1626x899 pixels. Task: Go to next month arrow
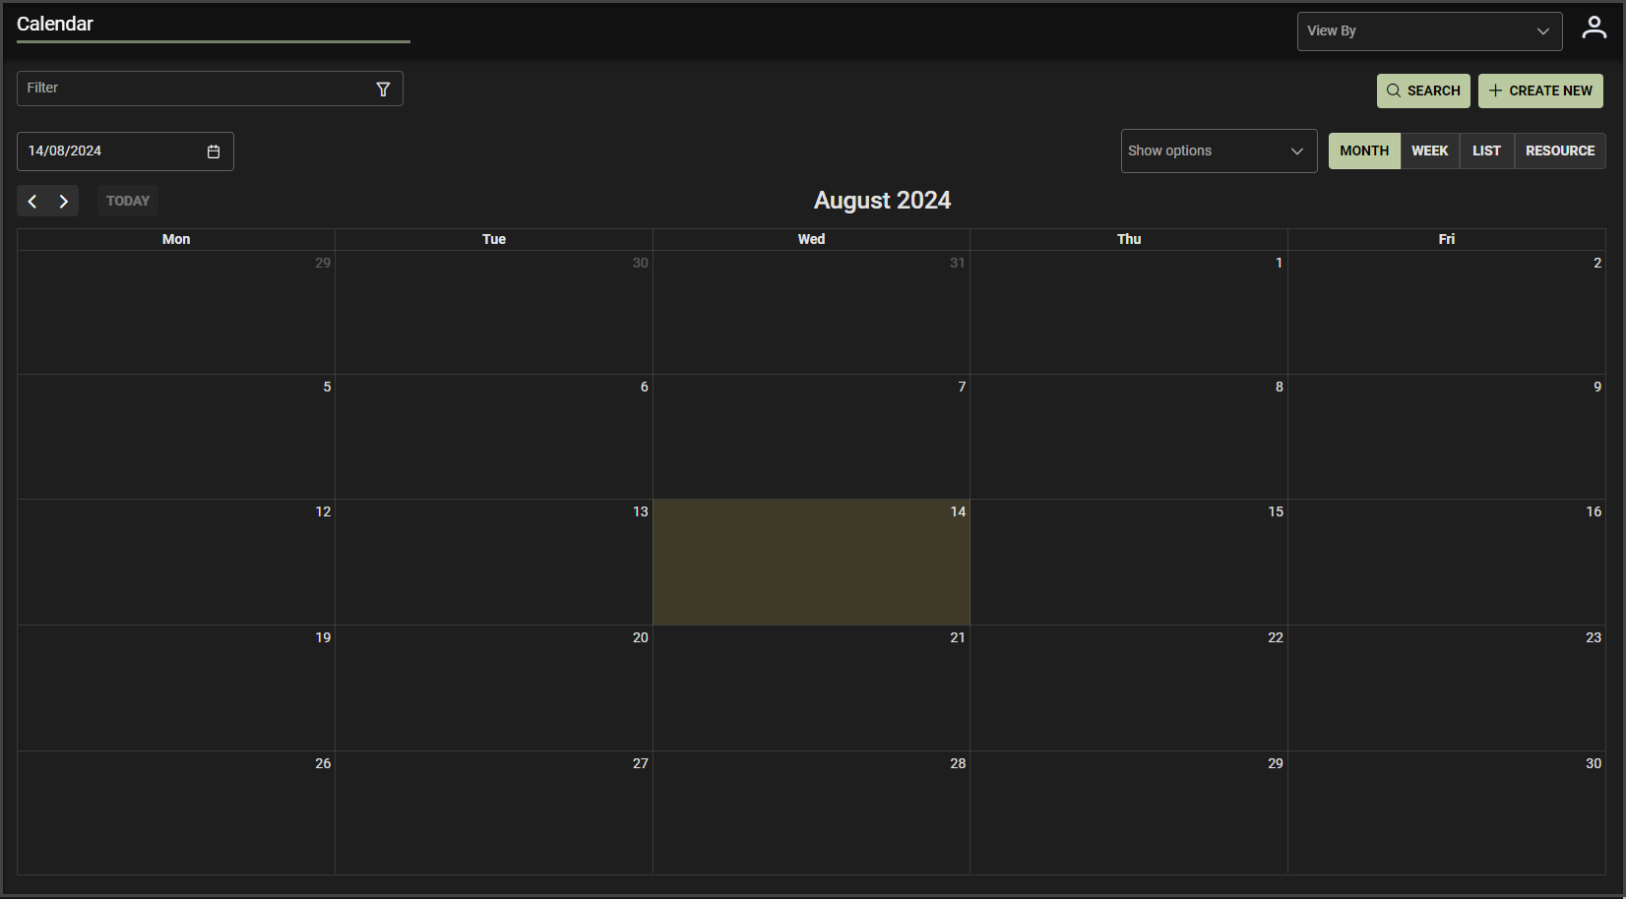point(64,202)
